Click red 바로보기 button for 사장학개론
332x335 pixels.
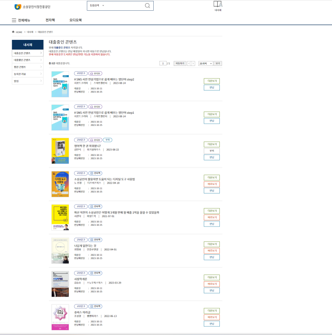212,284
